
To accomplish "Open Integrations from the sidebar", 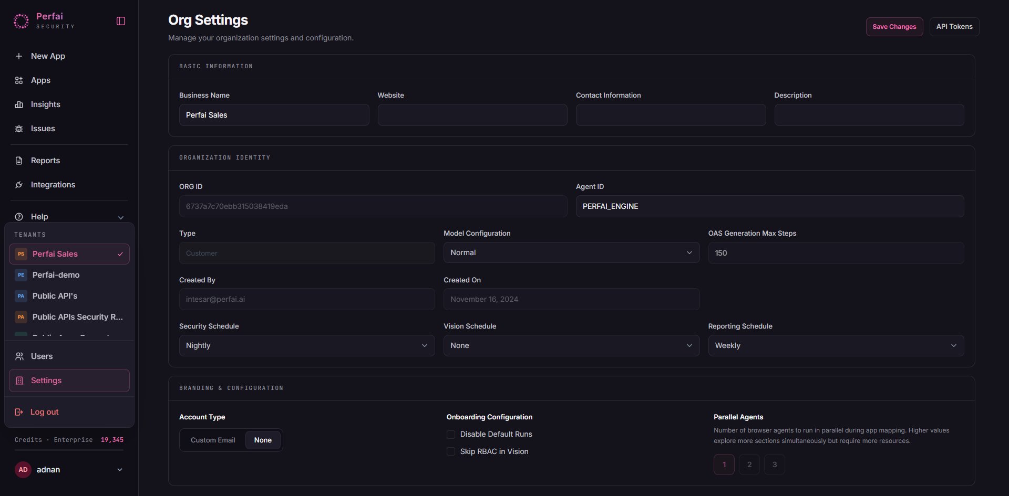I will point(69,185).
